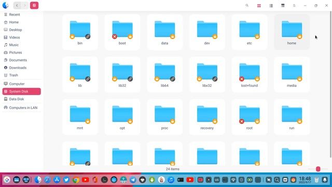This screenshot has height=187, width=332.
Task: Select the libx32 folder
Action: (x=207, y=75)
